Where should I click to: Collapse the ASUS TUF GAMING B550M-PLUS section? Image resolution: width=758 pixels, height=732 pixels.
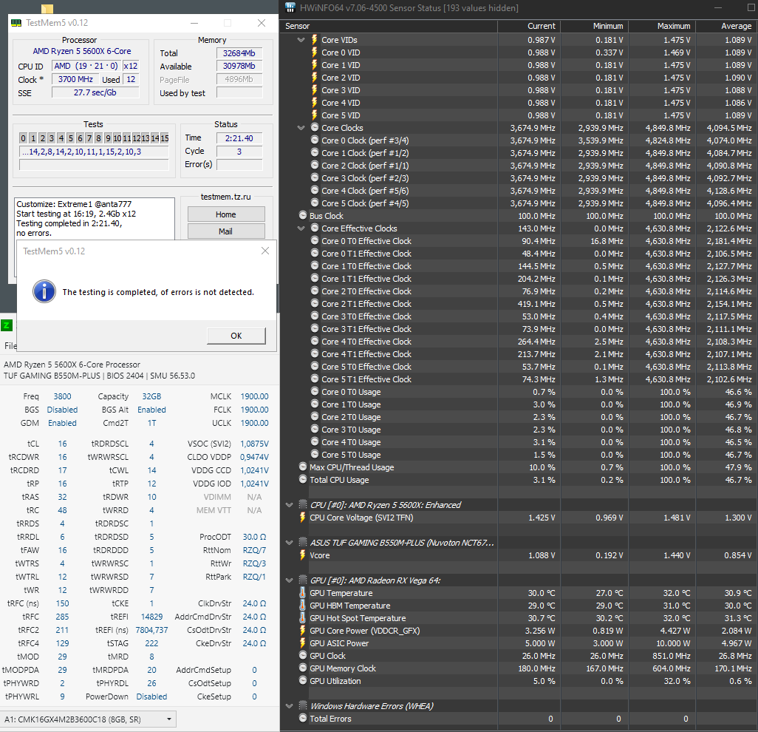290,543
